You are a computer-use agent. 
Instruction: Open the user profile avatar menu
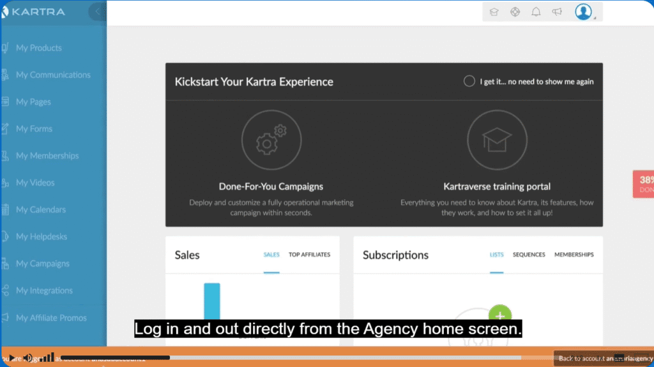point(583,11)
